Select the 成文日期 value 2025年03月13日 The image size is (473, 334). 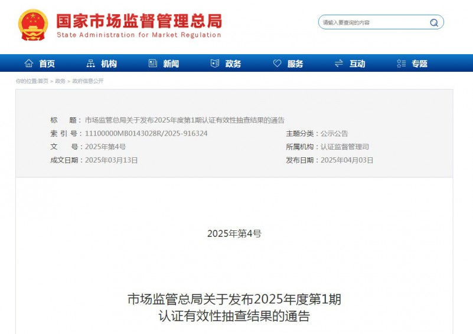112,160
